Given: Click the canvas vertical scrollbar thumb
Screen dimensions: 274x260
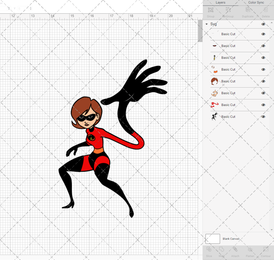Looking at the screenshot, I should [x=200, y=31].
